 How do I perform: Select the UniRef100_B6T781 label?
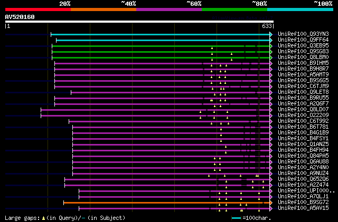click(x=303, y=127)
